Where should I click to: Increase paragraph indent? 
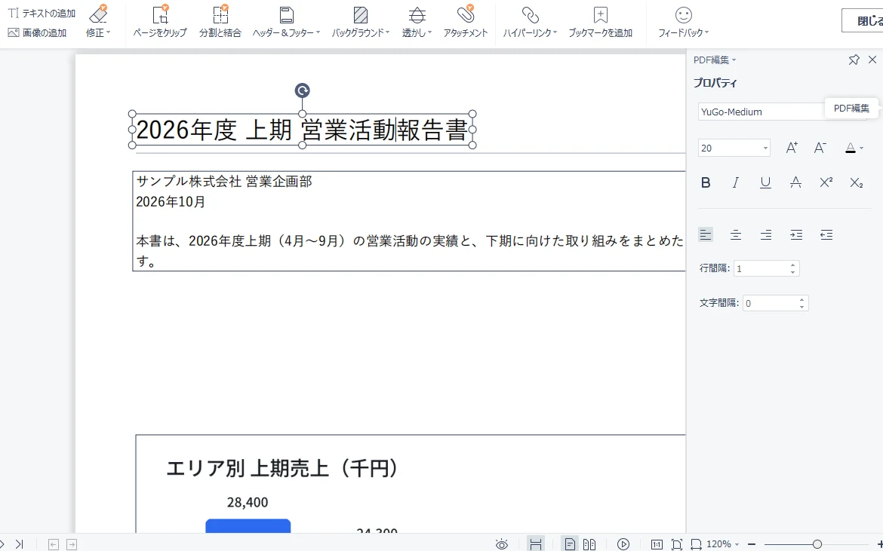pyautogui.click(x=796, y=235)
